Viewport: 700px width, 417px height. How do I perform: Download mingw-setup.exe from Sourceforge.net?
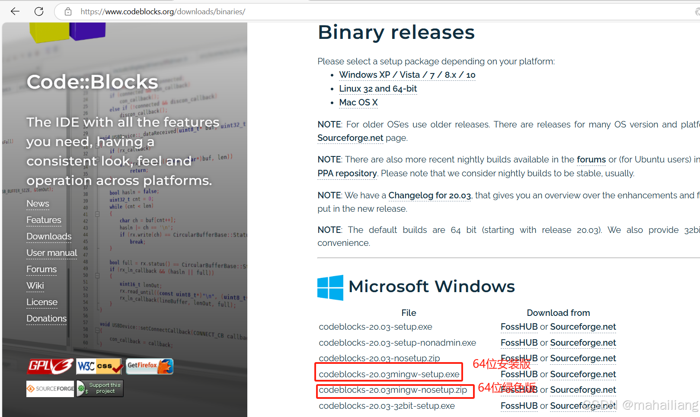tap(583, 374)
